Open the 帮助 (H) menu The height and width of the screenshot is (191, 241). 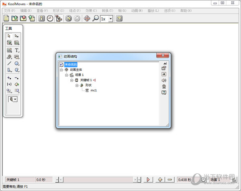pyautogui.click(x=186, y=10)
